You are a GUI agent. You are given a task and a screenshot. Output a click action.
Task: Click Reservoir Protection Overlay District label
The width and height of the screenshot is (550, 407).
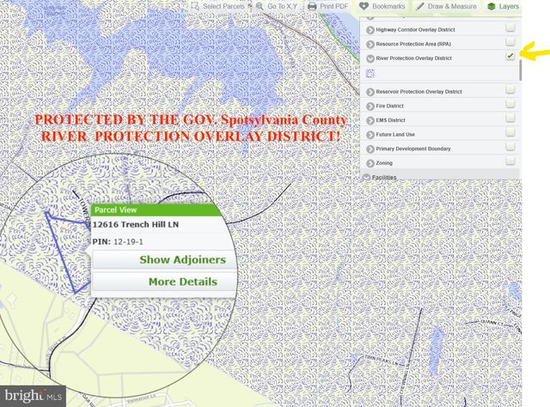(x=419, y=92)
